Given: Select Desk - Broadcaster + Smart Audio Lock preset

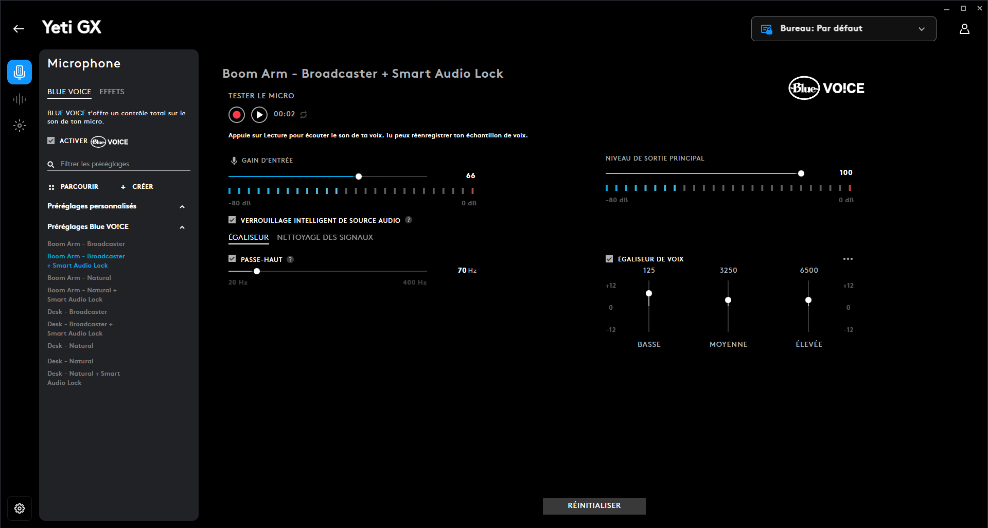Looking at the screenshot, I should [x=80, y=329].
